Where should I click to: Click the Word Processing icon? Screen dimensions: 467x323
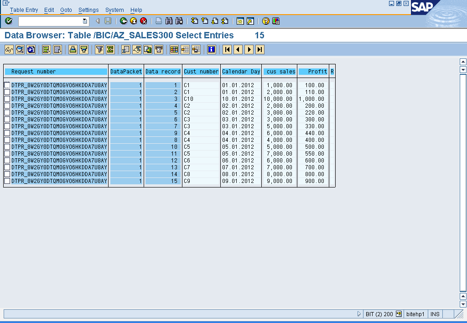point(137,49)
